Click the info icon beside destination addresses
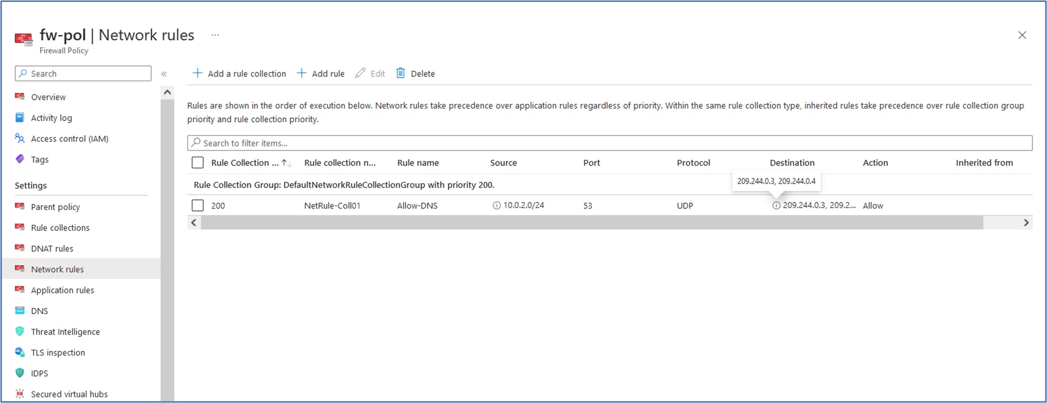The height and width of the screenshot is (403, 1047). [x=776, y=205]
